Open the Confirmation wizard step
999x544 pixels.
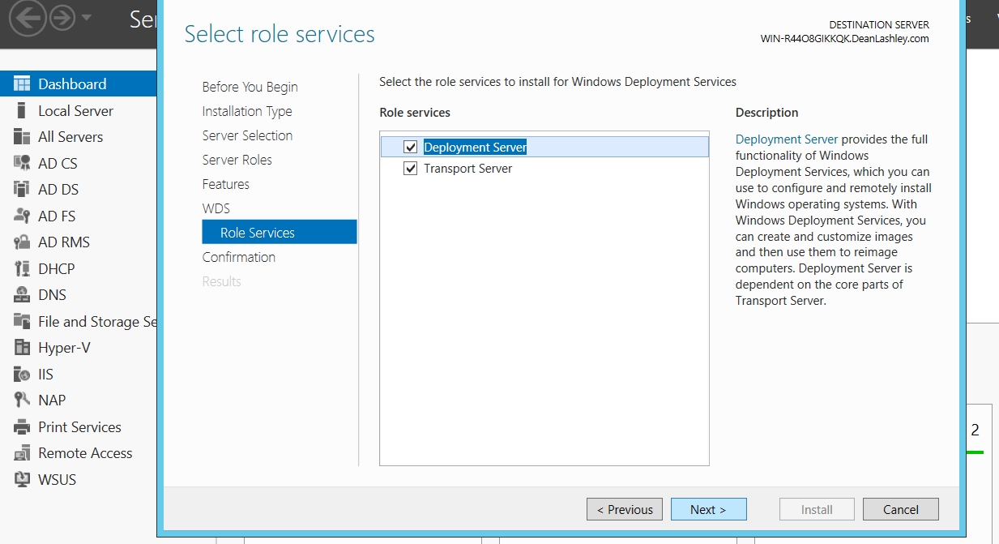(x=238, y=257)
